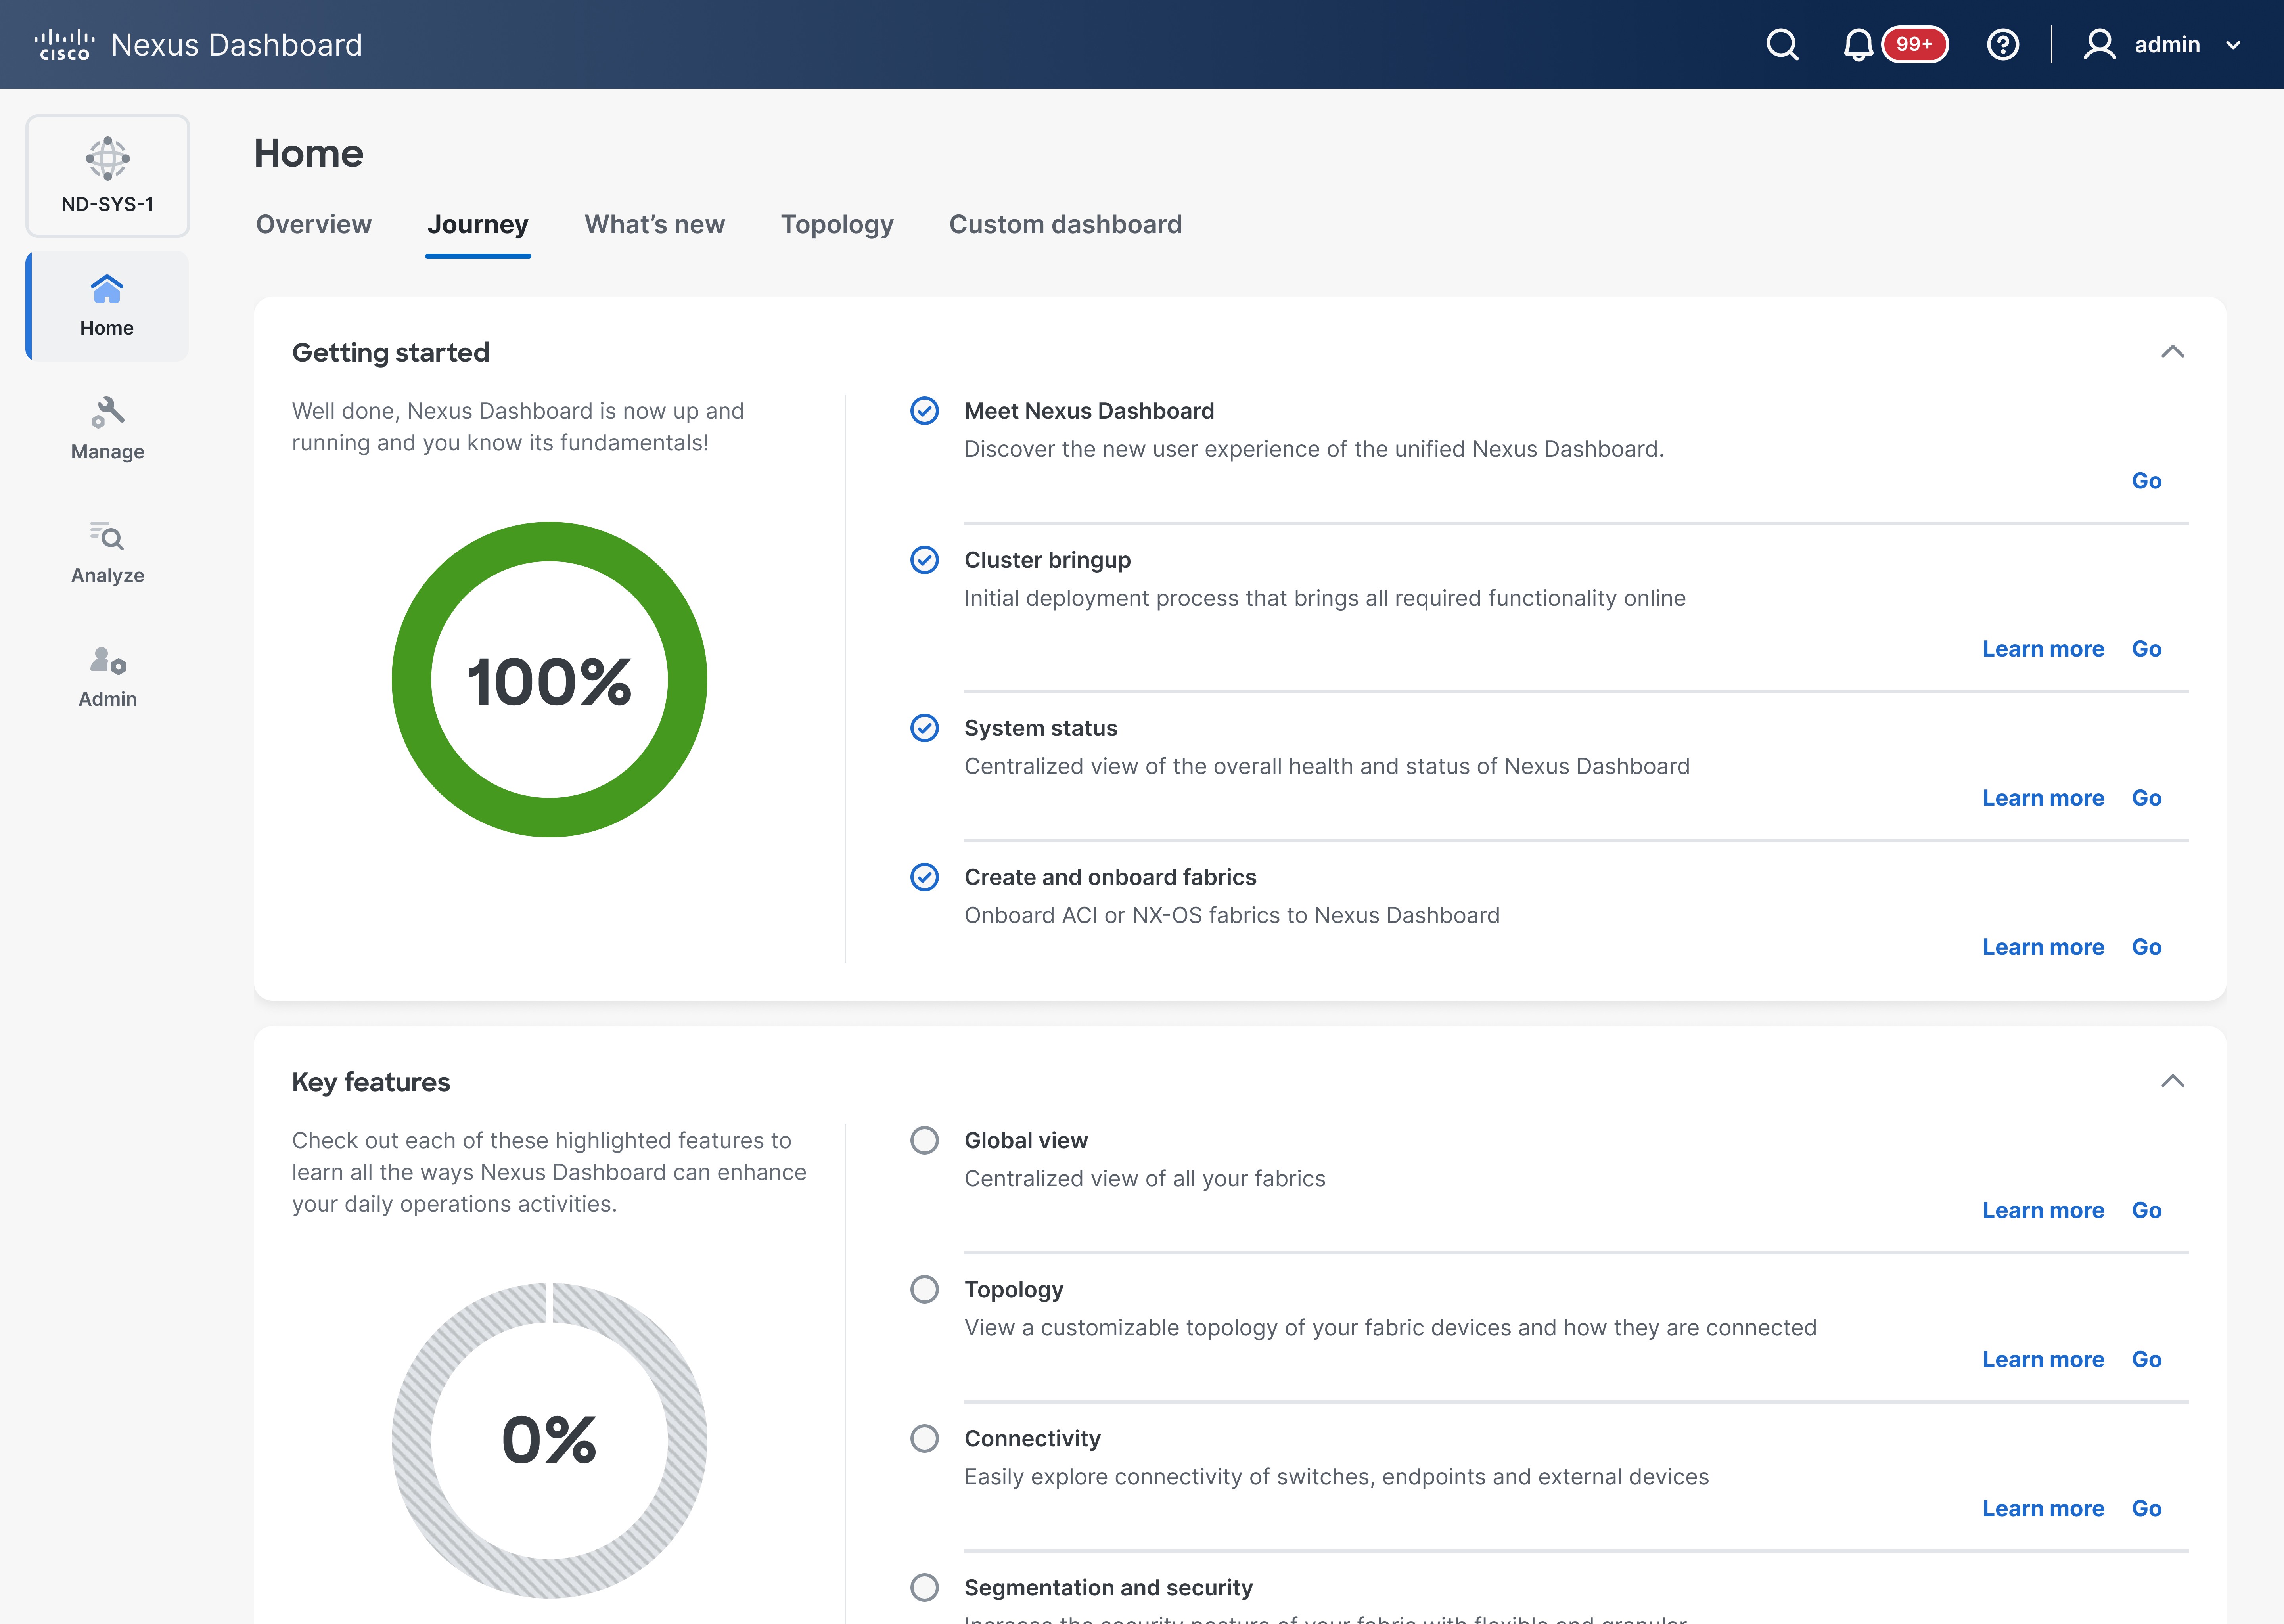2284x1624 pixels.
Task: Collapse the Getting started section
Action: pyautogui.click(x=2172, y=352)
